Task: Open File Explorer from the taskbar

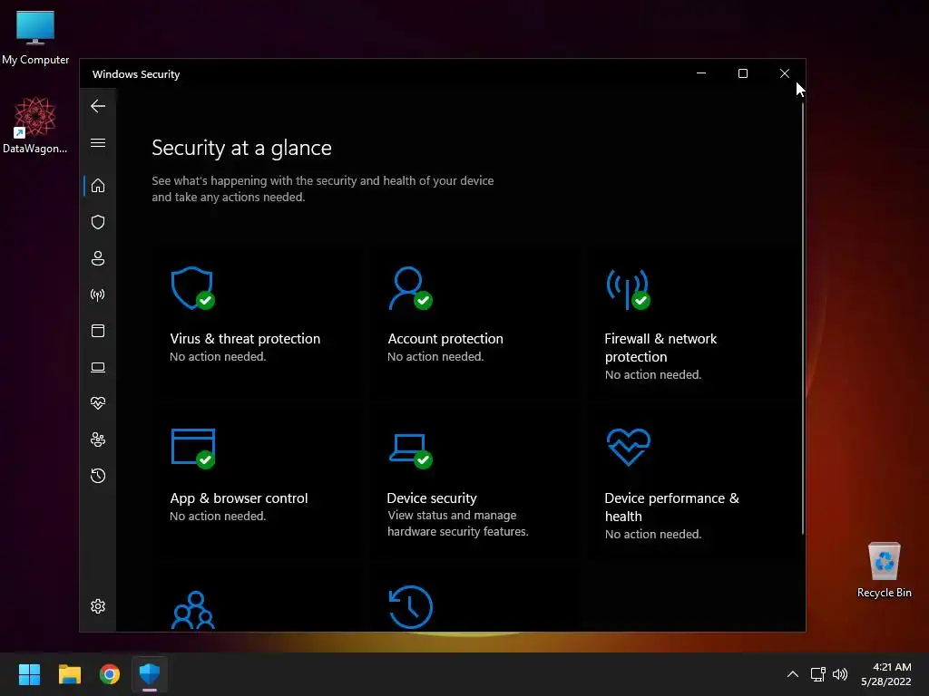Action: [x=69, y=674]
